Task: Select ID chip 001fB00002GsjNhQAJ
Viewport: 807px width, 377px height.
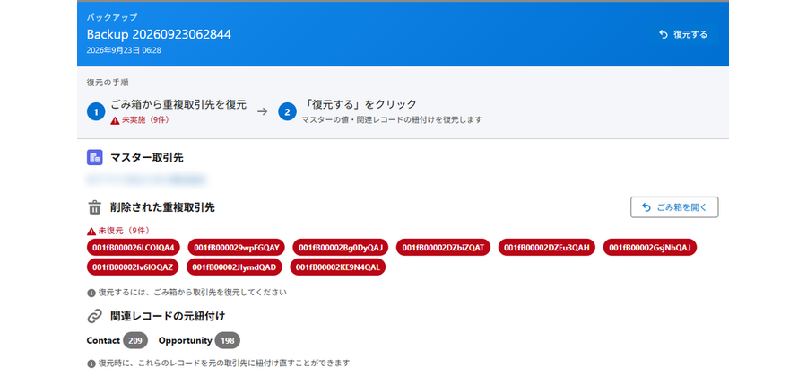Action: click(x=649, y=248)
